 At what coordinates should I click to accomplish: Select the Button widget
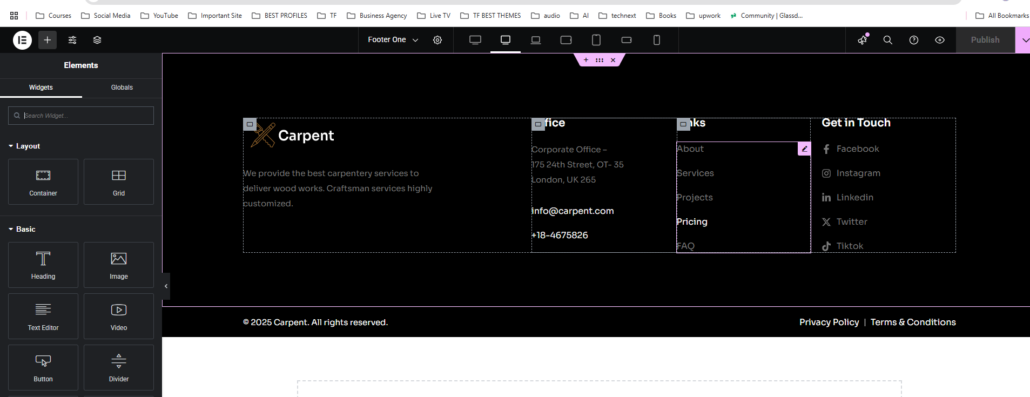point(43,368)
